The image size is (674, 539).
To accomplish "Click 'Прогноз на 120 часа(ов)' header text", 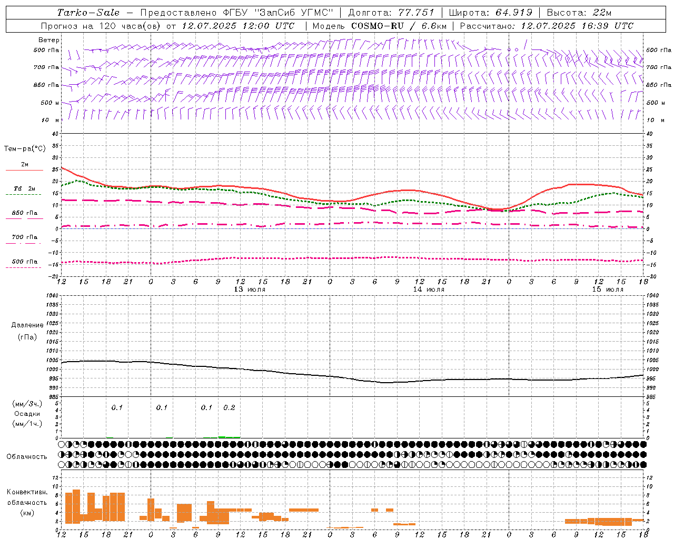I will 101,26.
